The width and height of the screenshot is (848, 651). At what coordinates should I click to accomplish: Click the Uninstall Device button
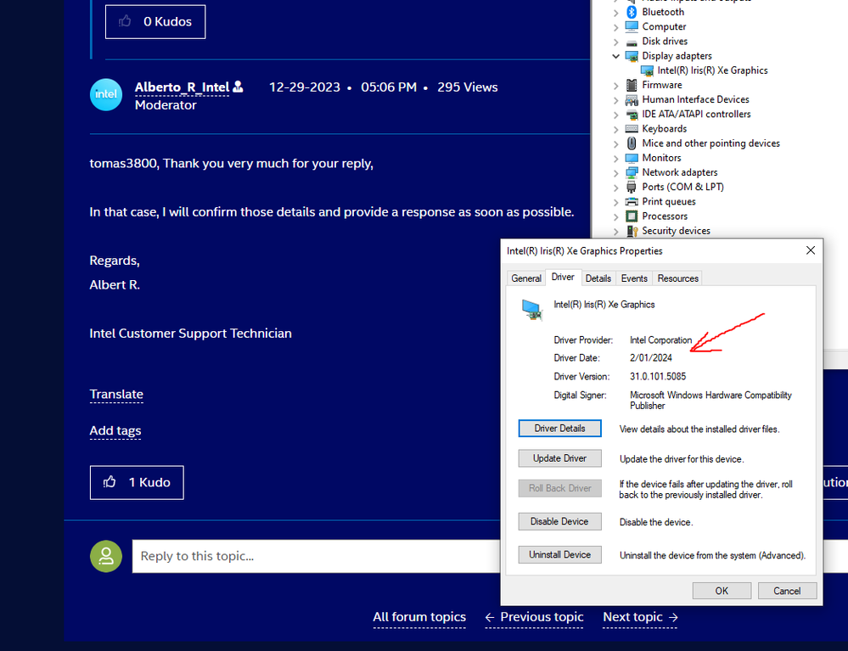point(559,555)
